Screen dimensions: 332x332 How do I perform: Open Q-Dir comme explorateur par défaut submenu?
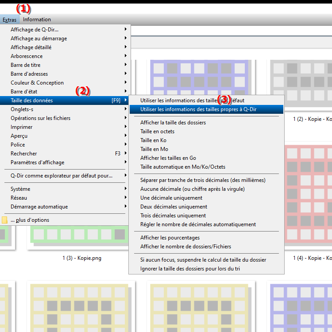[x=62, y=176]
